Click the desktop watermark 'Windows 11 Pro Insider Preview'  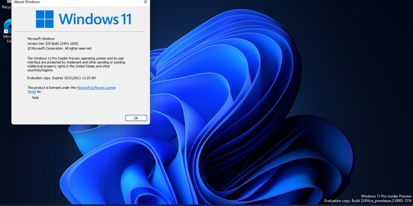point(386,196)
